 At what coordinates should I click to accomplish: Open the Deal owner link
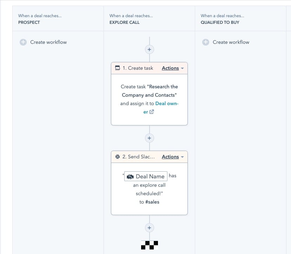click(167, 103)
